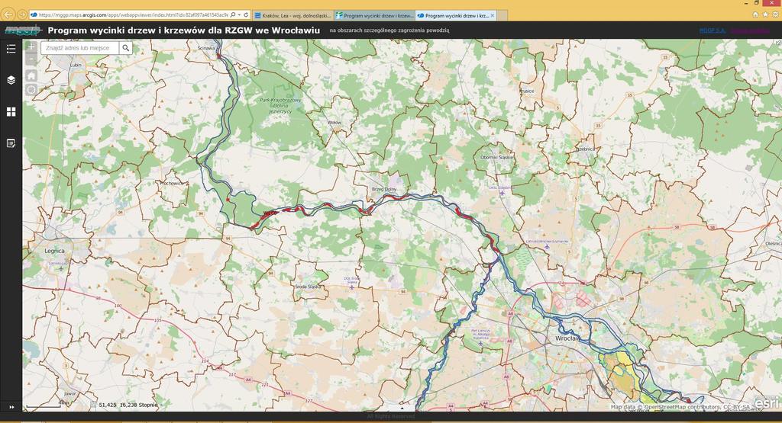Click the coordinates icon beside '51,425 16,238'

92,405
